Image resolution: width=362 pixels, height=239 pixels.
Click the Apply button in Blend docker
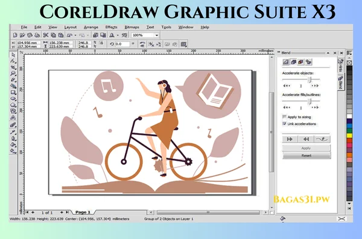click(x=306, y=148)
